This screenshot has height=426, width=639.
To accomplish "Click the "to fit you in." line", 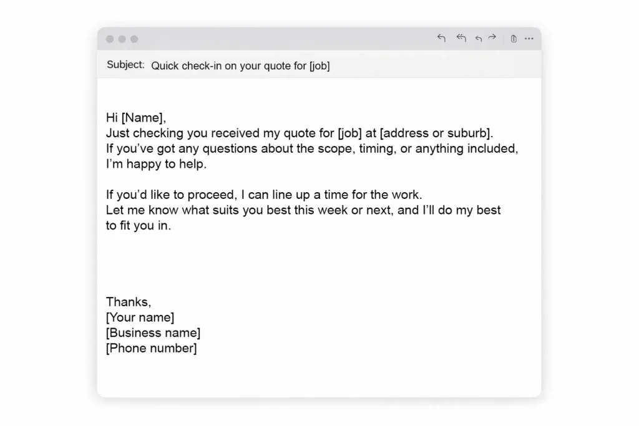I will [x=139, y=226].
